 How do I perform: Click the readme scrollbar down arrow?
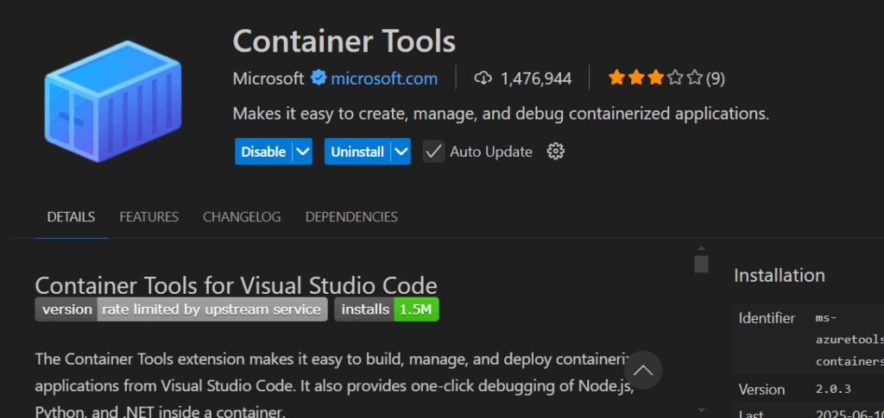[701, 410]
